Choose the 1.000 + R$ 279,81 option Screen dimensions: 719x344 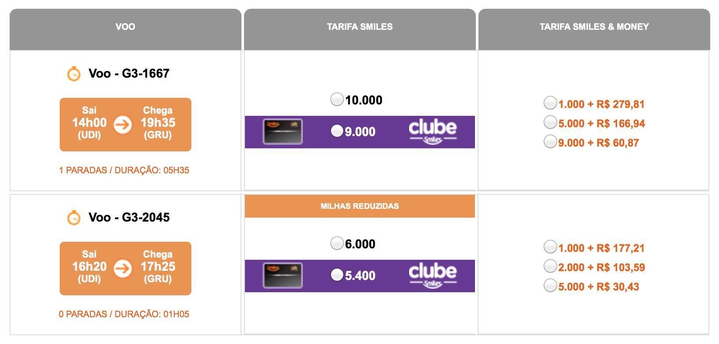pyautogui.click(x=550, y=103)
